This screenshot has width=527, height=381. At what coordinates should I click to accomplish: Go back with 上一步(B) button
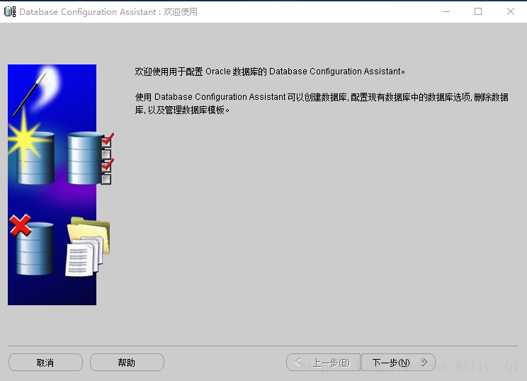pyautogui.click(x=323, y=362)
